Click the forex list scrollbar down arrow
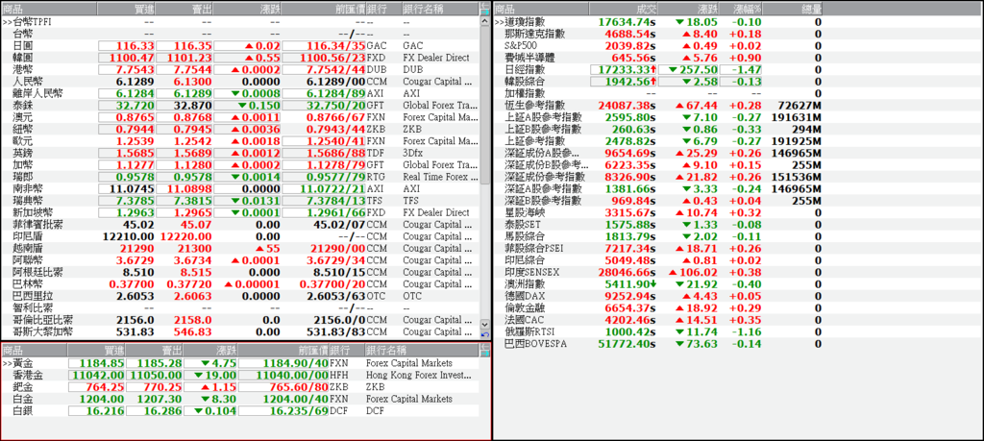 coord(484,325)
